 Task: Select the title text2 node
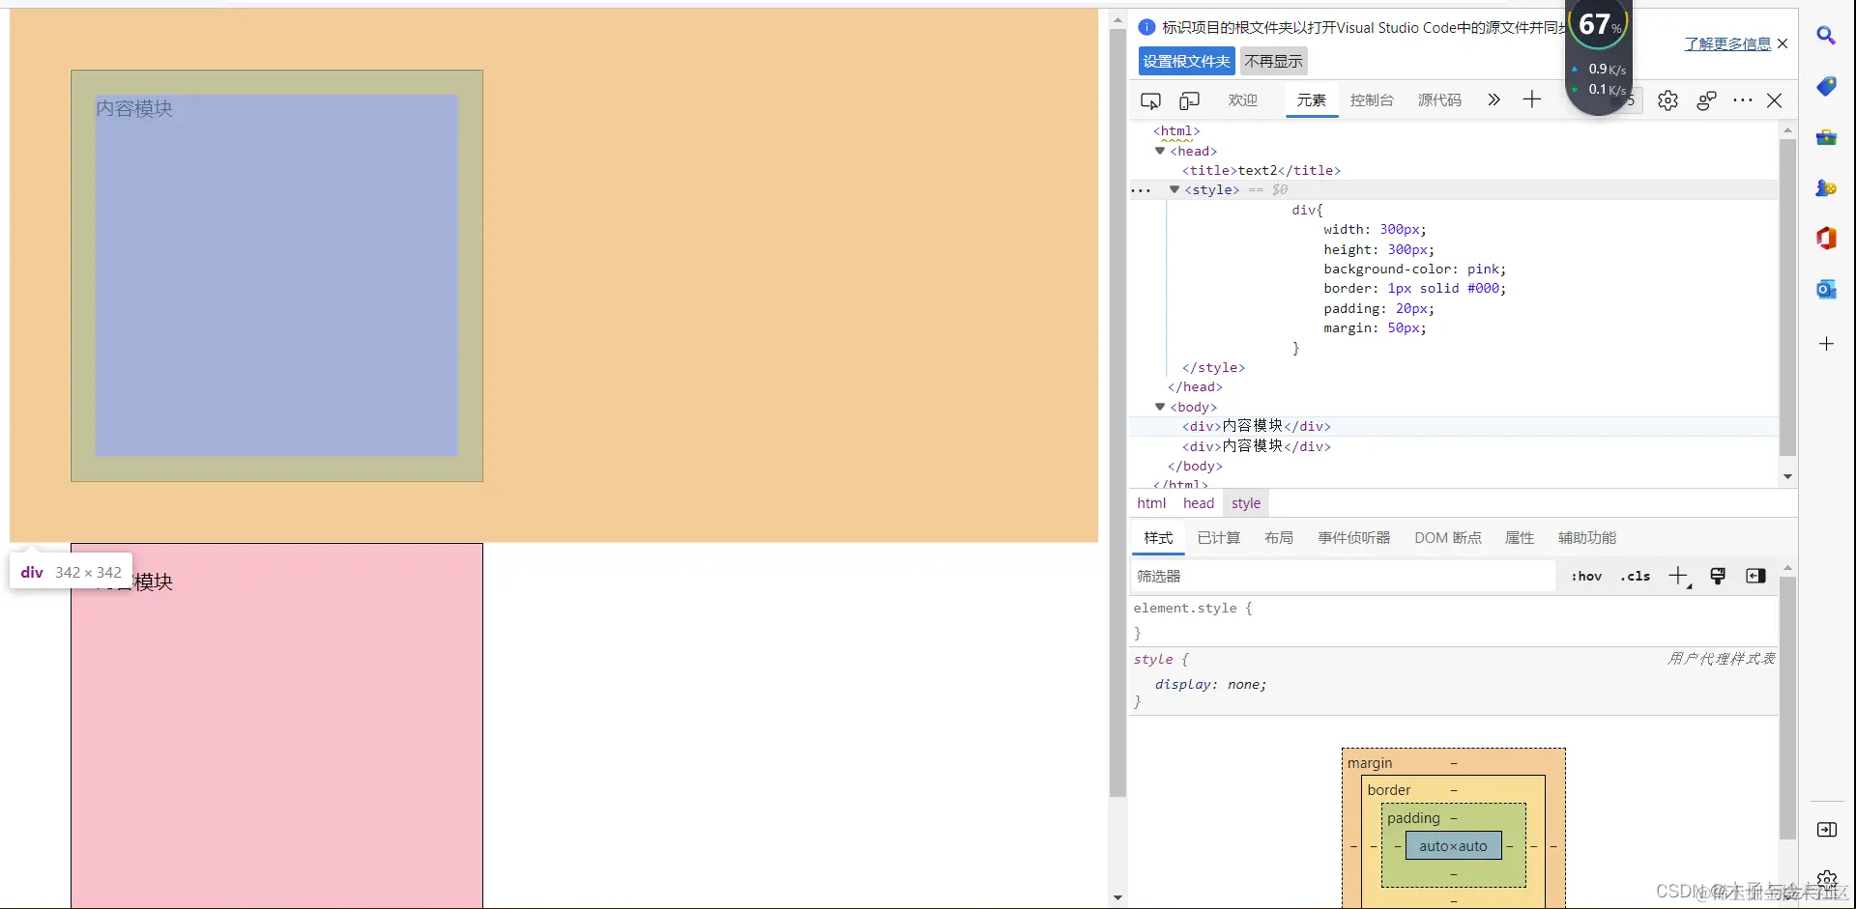coord(1261,171)
